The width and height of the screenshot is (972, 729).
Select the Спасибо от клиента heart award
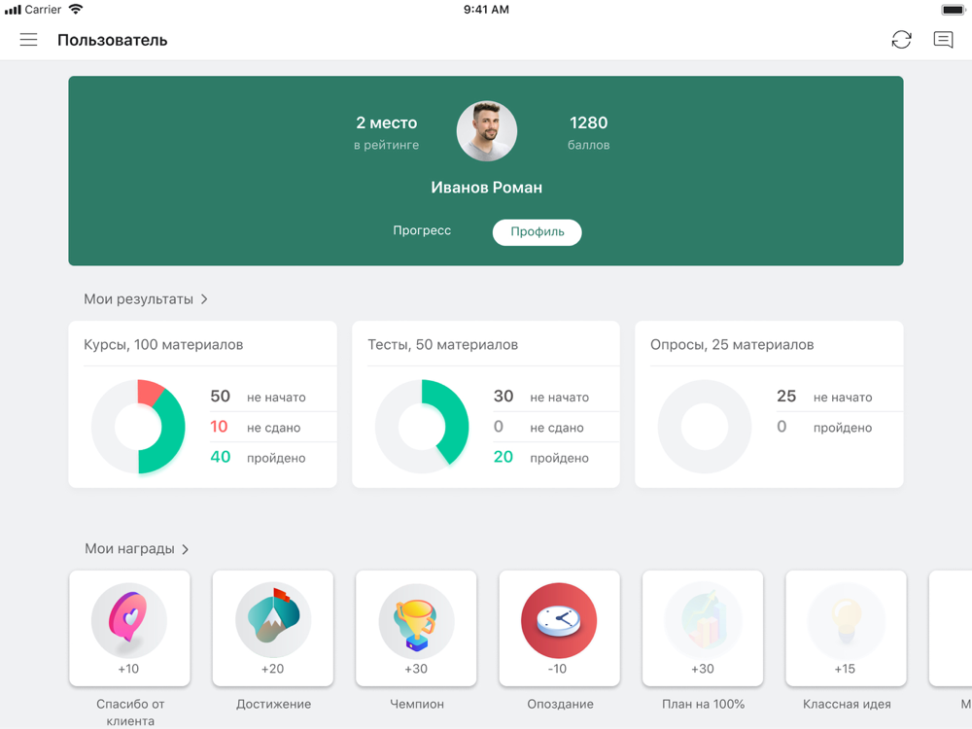click(x=129, y=628)
